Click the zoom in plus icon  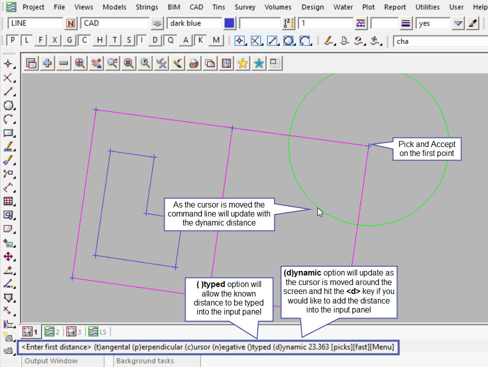click(48, 63)
